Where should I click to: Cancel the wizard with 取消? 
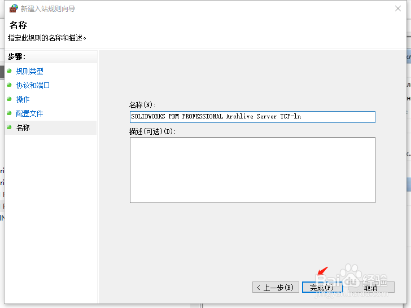click(370, 287)
